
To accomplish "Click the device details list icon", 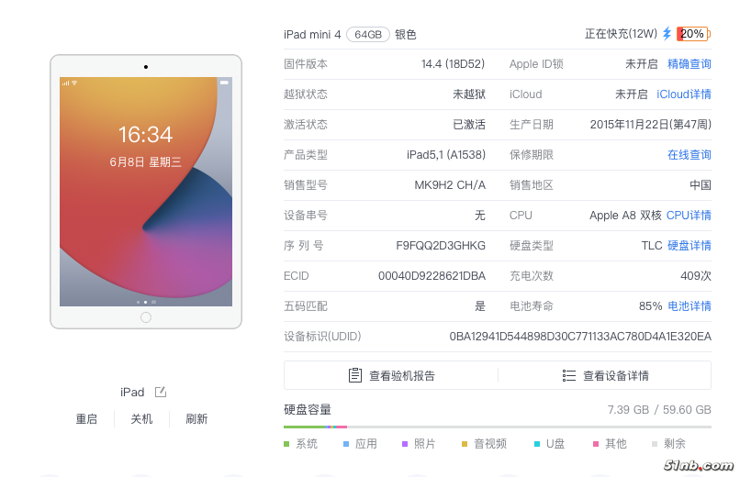I will pyautogui.click(x=569, y=375).
